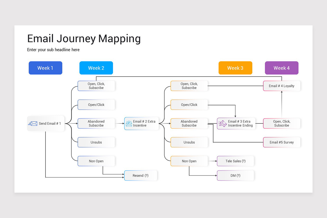Select the Abandoned Subscribe node before Email # 2
This screenshot has height=218, width=327.
(96, 123)
